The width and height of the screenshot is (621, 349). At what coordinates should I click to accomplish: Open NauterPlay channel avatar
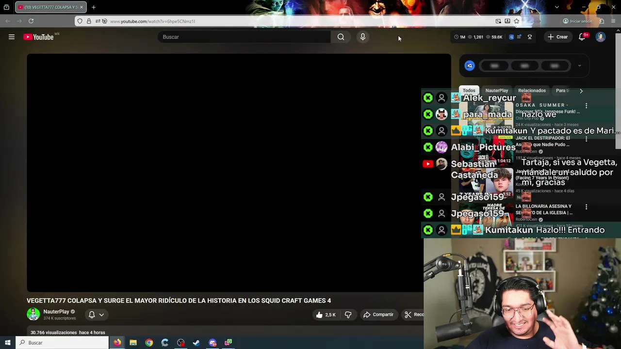coord(33,315)
